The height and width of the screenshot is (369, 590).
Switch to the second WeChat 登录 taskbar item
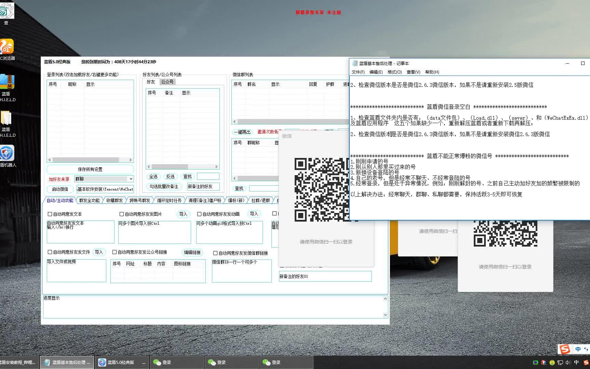click(x=231, y=363)
